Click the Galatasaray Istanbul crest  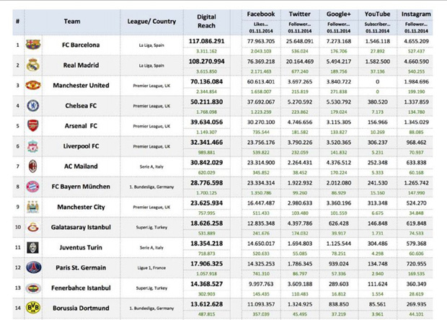pyautogui.click(x=33, y=227)
